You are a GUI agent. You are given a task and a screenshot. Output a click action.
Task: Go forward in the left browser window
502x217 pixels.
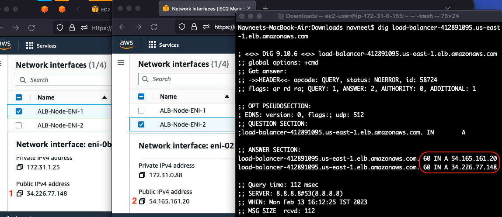(x=16, y=28)
